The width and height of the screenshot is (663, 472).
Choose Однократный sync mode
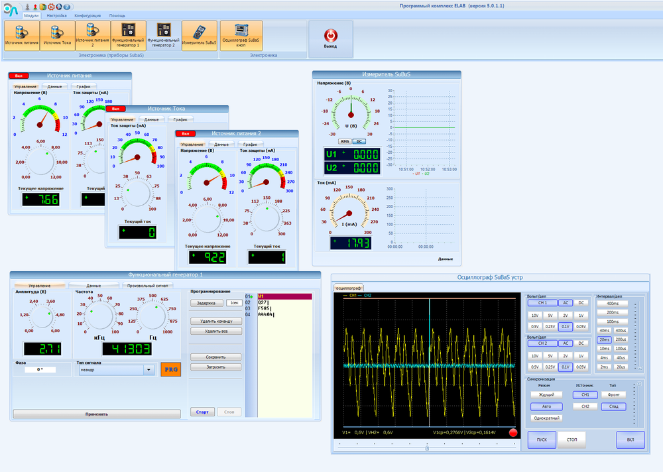coord(546,418)
